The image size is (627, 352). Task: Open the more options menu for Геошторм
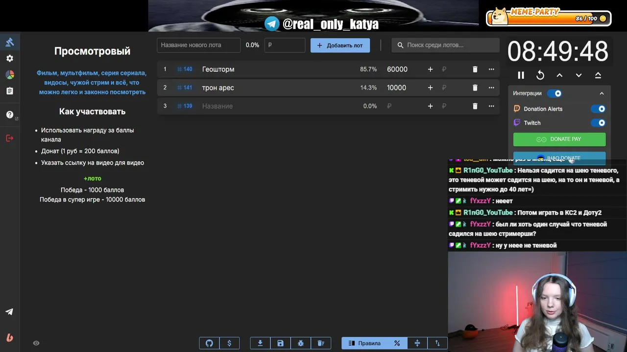pos(491,69)
